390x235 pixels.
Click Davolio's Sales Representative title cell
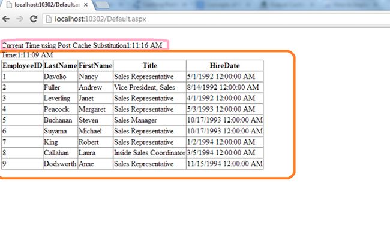point(150,77)
